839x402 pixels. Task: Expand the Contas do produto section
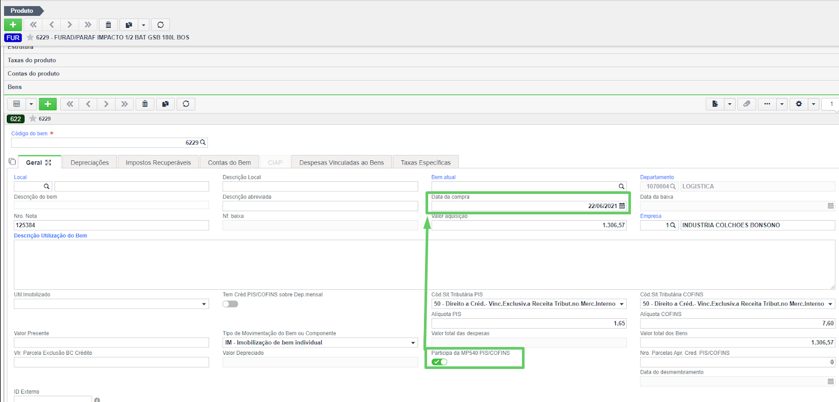[x=422, y=73]
